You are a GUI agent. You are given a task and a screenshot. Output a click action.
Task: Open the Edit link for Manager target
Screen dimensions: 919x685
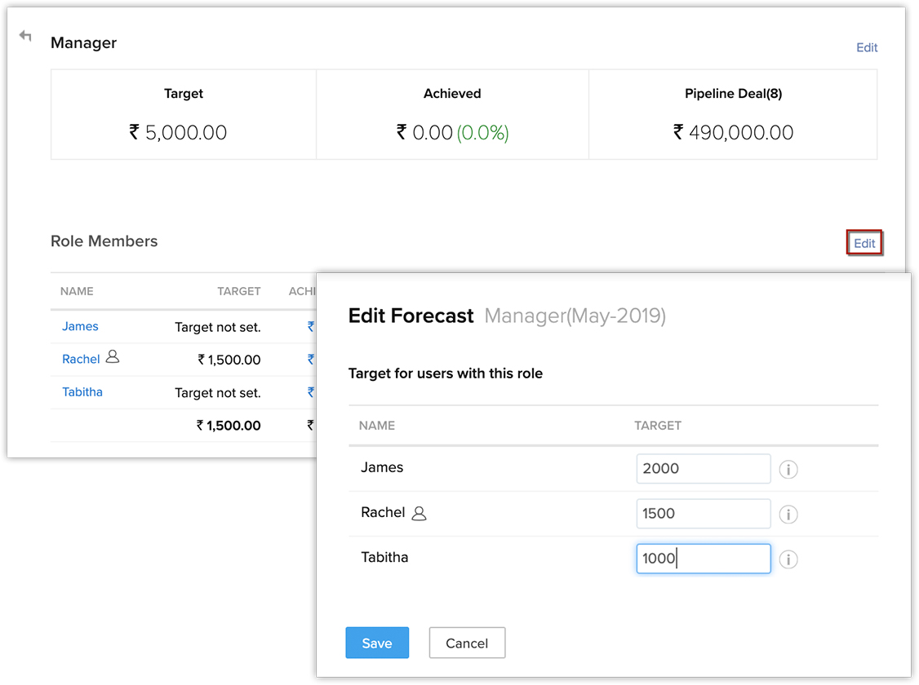click(x=866, y=47)
